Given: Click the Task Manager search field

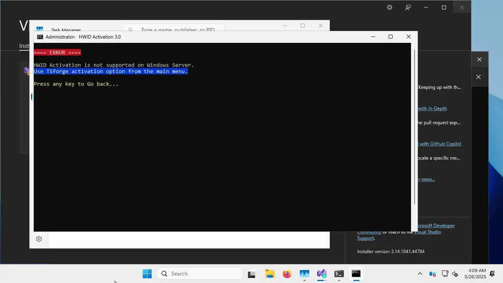Looking at the screenshot, I should (x=174, y=29).
